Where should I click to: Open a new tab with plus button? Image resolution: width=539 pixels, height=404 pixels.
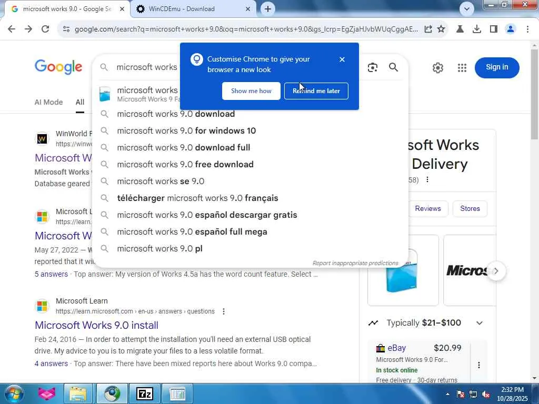[x=268, y=9]
